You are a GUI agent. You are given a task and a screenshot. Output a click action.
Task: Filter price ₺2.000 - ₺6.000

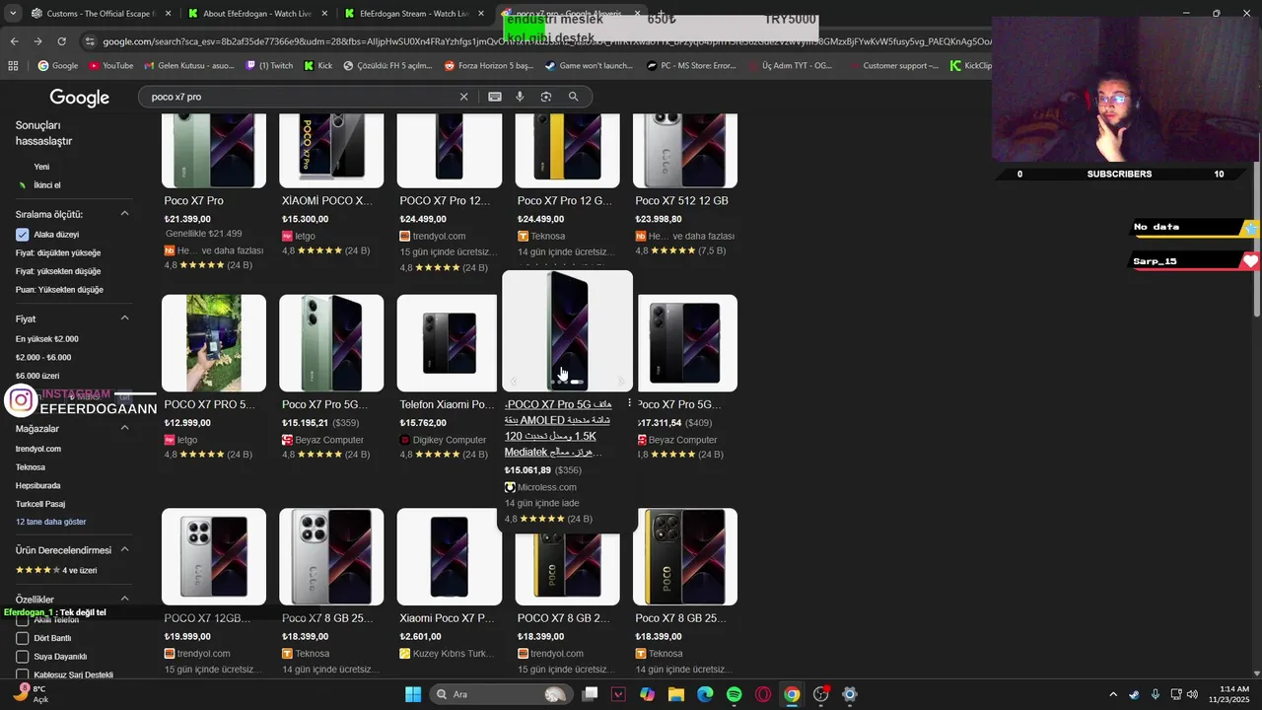(x=43, y=358)
